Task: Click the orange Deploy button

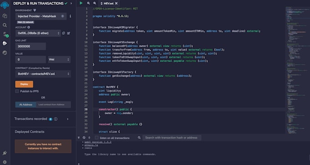Action: 24,84
